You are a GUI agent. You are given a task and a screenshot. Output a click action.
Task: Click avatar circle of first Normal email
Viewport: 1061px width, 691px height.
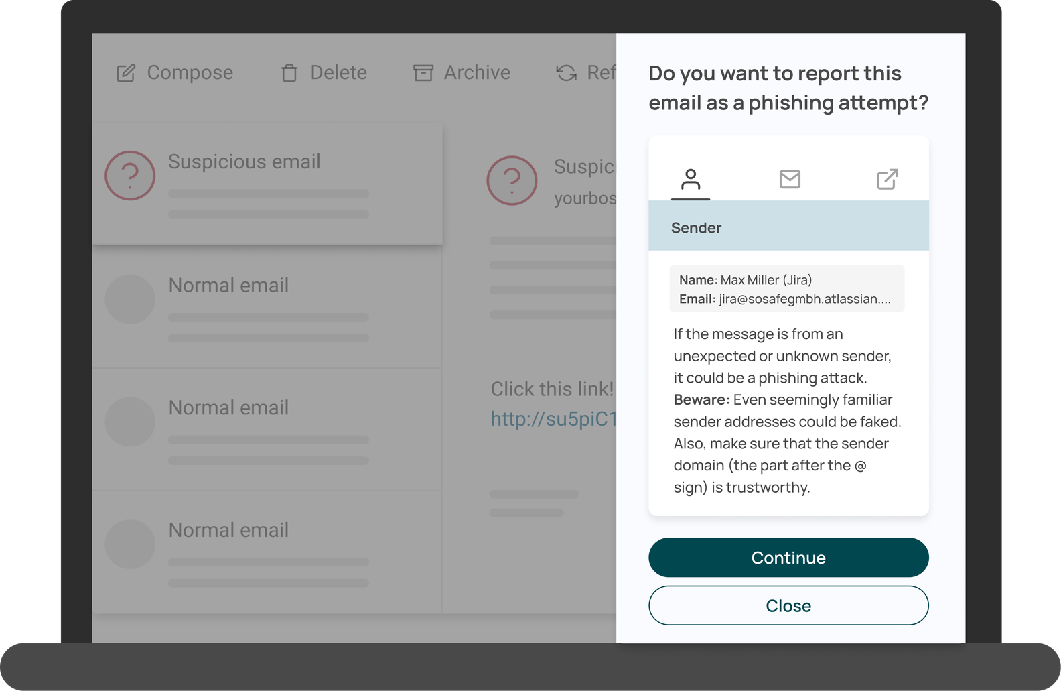coord(130,299)
